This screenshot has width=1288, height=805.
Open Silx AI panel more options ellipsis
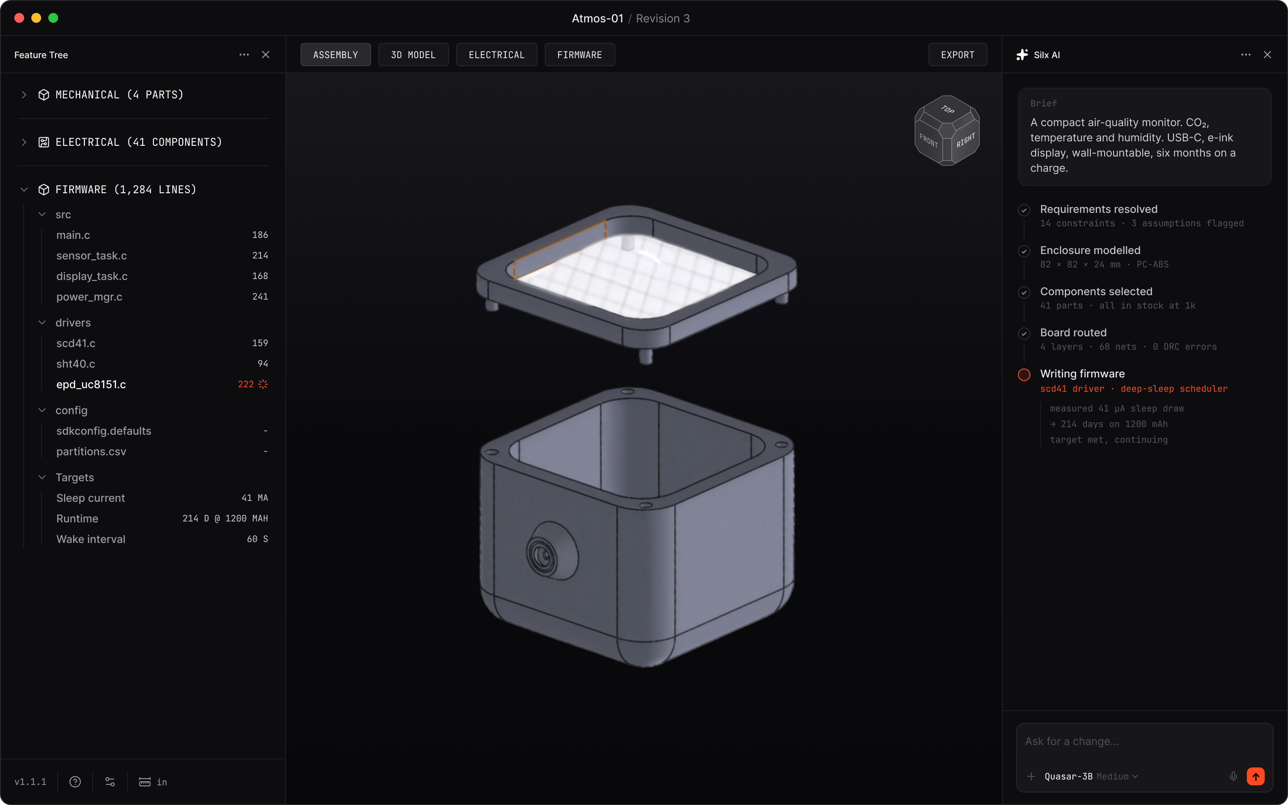tap(1246, 54)
